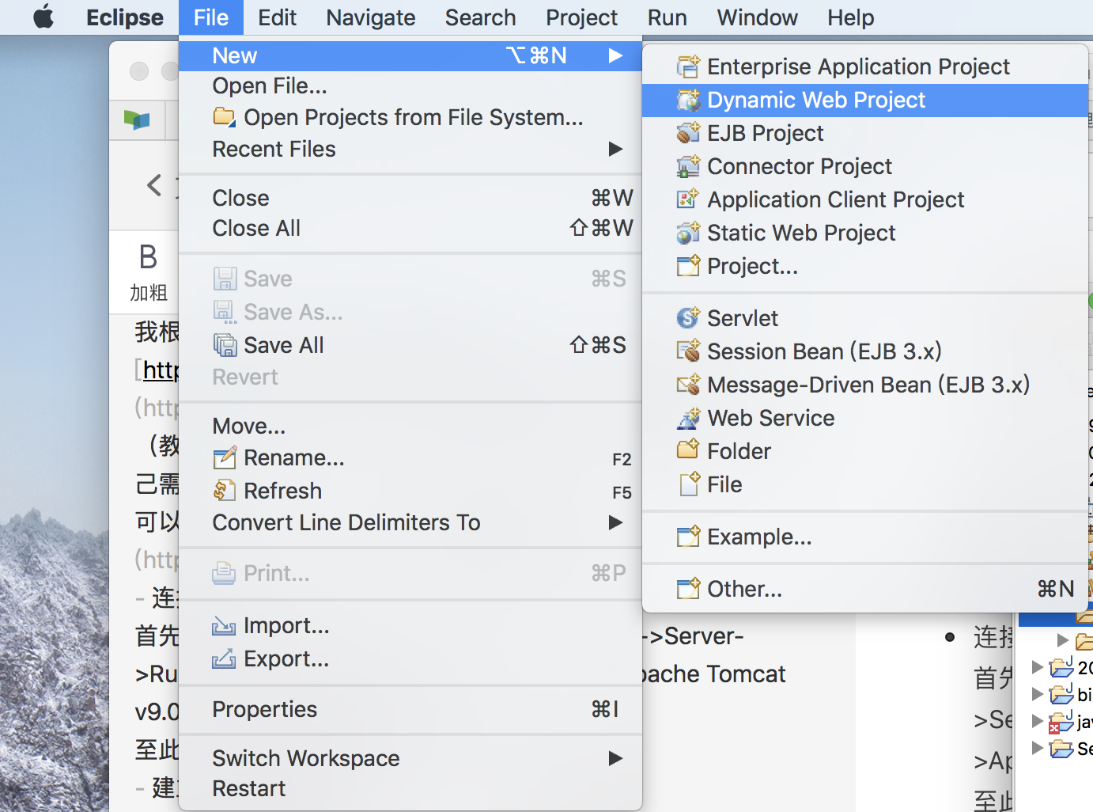Viewport: 1093px width, 812px height.
Task: Expand the Recent Files submenu arrow
Action: pos(615,149)
